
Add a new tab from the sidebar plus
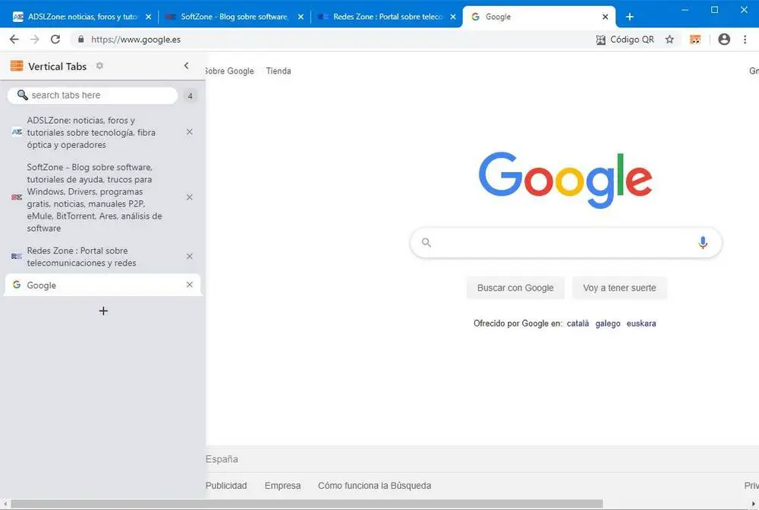(103, 310)
